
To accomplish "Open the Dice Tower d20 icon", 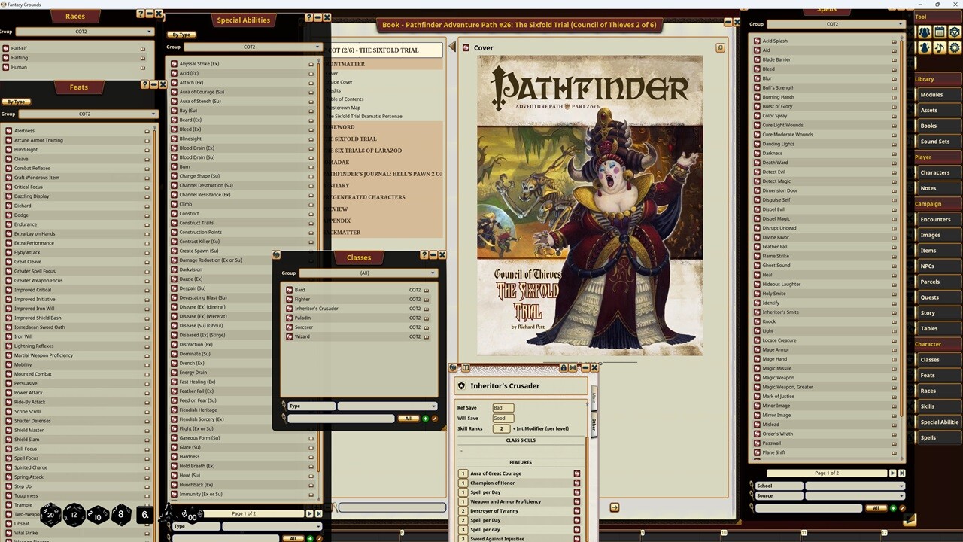I will pos(954,32).
